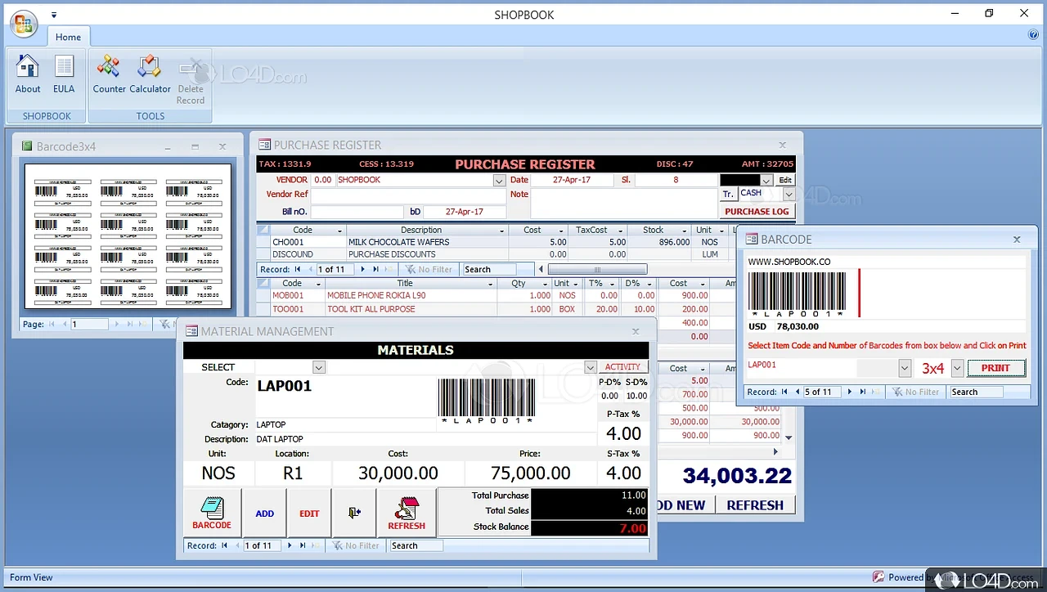Viewport: 1047px width, 592px height.
Task: Go to next record in Purchase Register navigator
Action: (x=362, y=269)
